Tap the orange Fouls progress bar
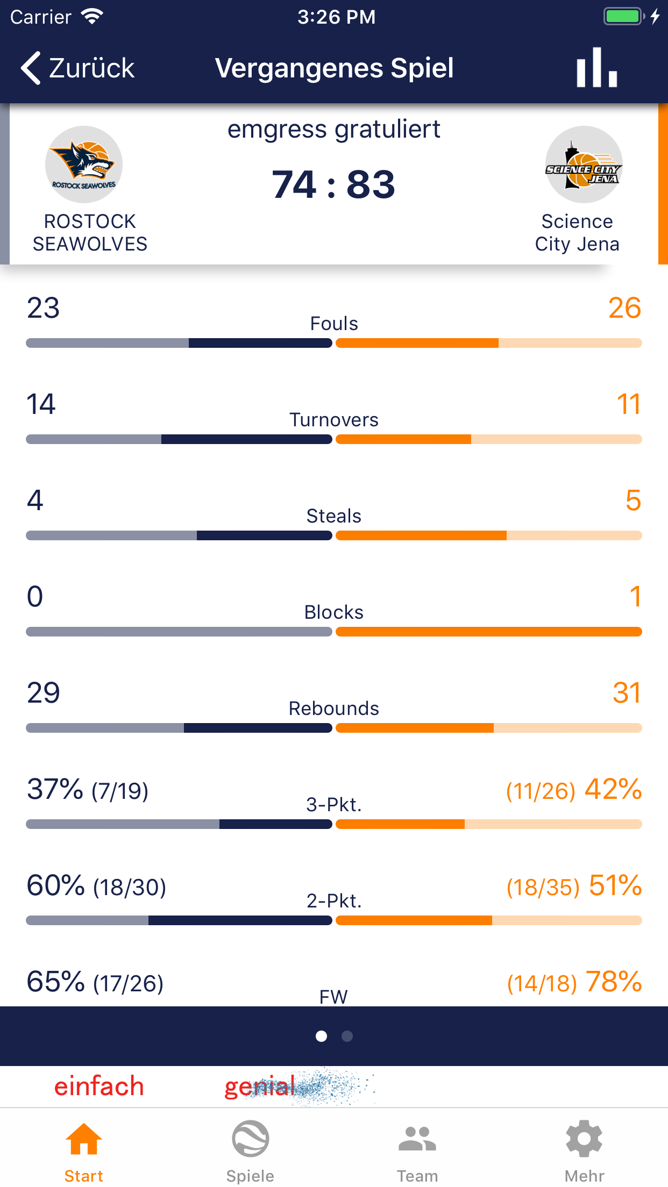This screenshot has width=668, height=1187. [x=488, y=343]
